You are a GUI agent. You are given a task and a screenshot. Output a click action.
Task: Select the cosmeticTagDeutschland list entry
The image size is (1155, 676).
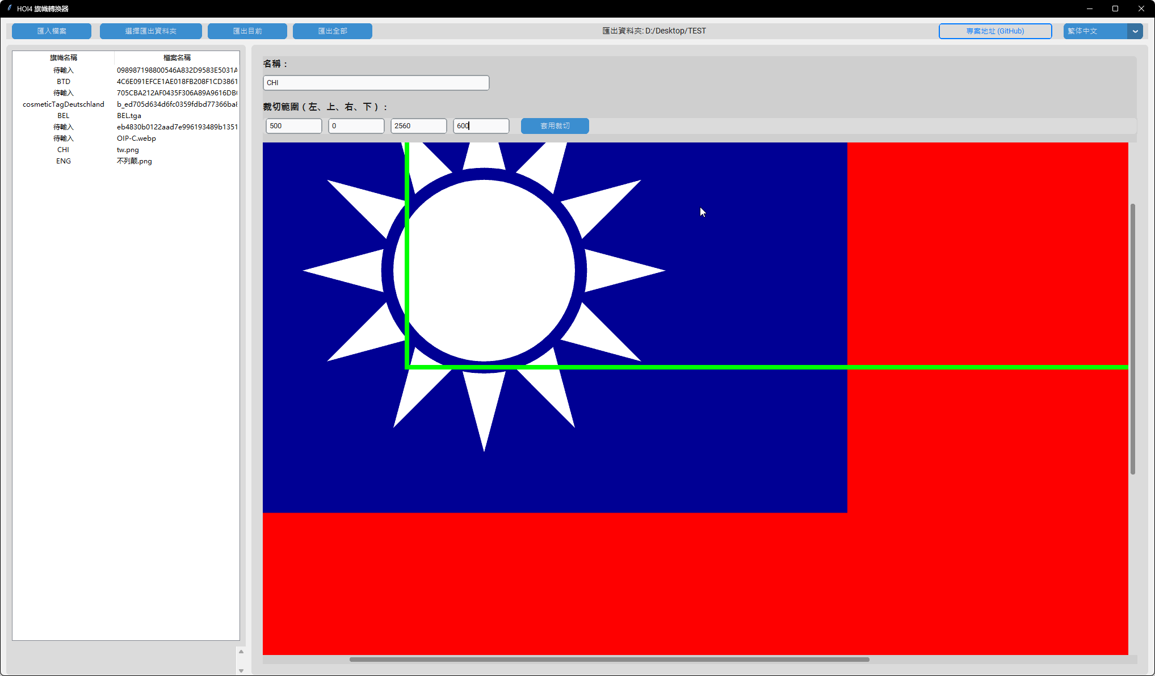(x=64, y=104)
